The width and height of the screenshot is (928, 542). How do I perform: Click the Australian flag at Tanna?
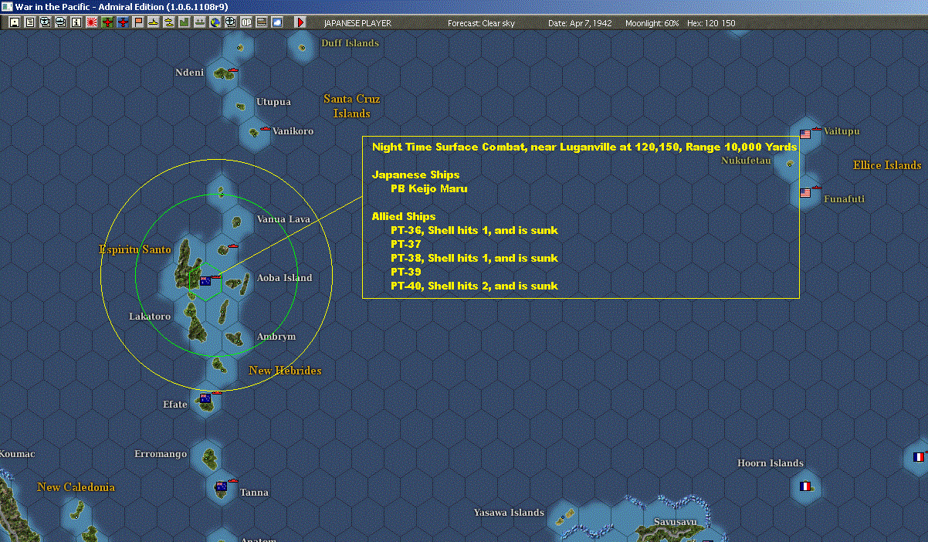222,486
